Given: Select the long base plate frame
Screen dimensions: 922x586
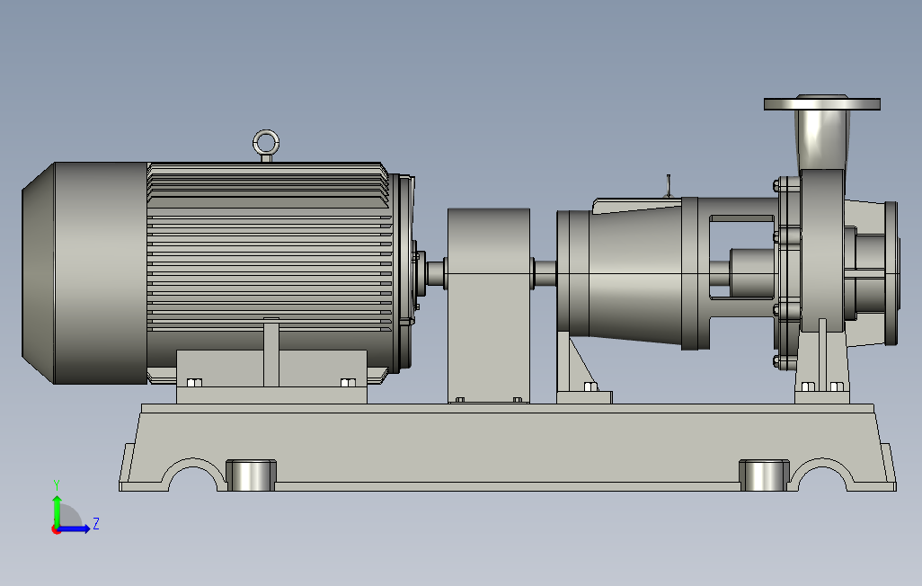Looking at the screenshot, I should 508,448.
